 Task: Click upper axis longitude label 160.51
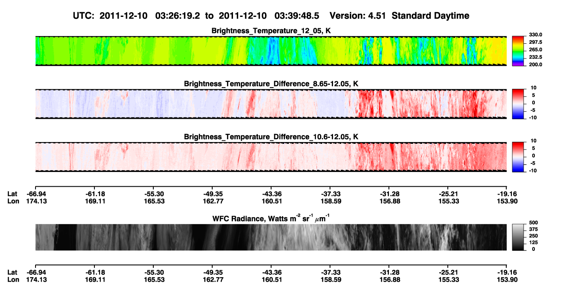[271, 201]
